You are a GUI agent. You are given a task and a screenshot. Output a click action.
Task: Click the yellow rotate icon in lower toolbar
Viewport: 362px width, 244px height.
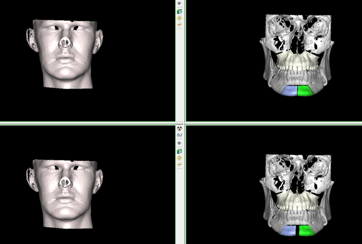[179, 158]
